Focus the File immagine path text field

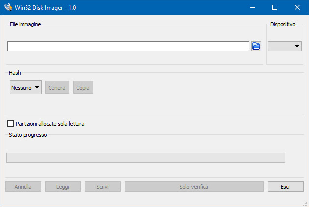pyautogui.click(x=128, y=46)
